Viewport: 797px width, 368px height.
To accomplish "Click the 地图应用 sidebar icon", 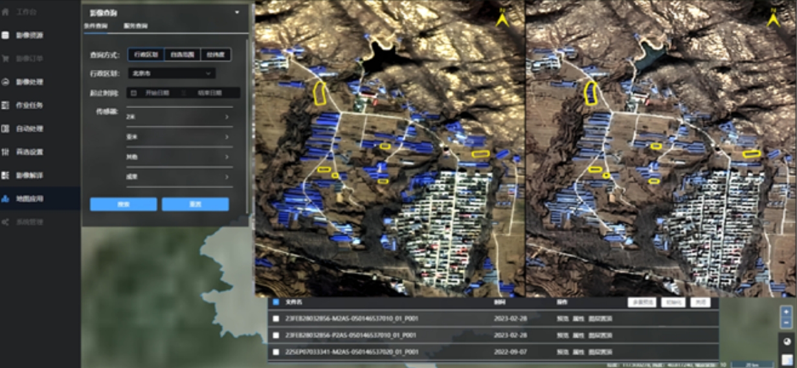I will click(x=6, y=199).
